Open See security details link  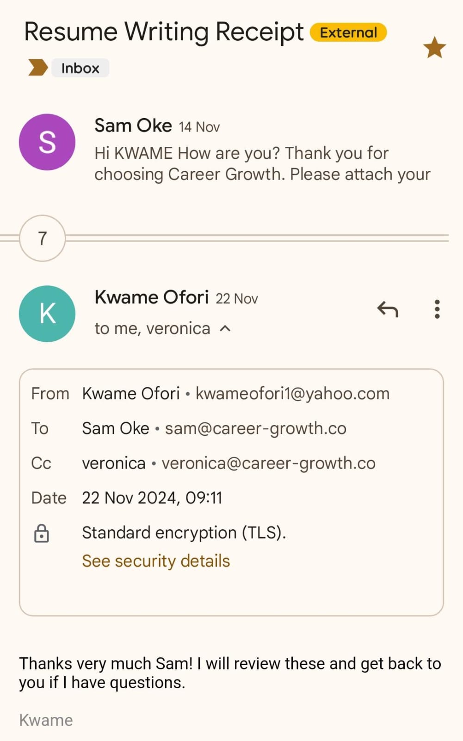pos(156,561)
